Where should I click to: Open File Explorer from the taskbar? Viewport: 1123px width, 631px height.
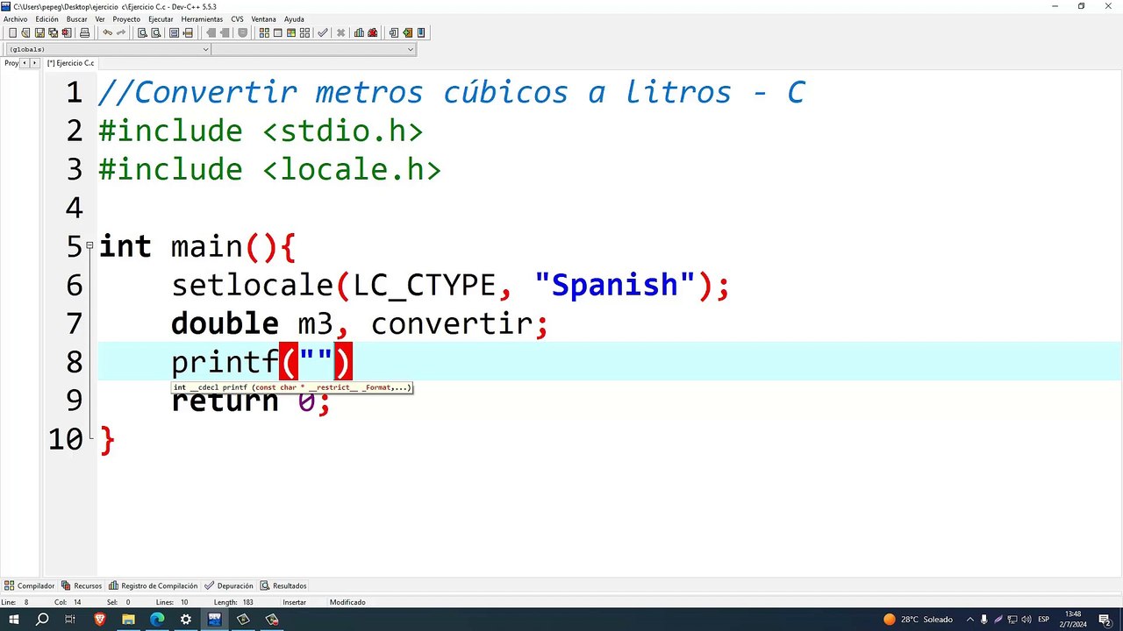click(x=128, y=620)
